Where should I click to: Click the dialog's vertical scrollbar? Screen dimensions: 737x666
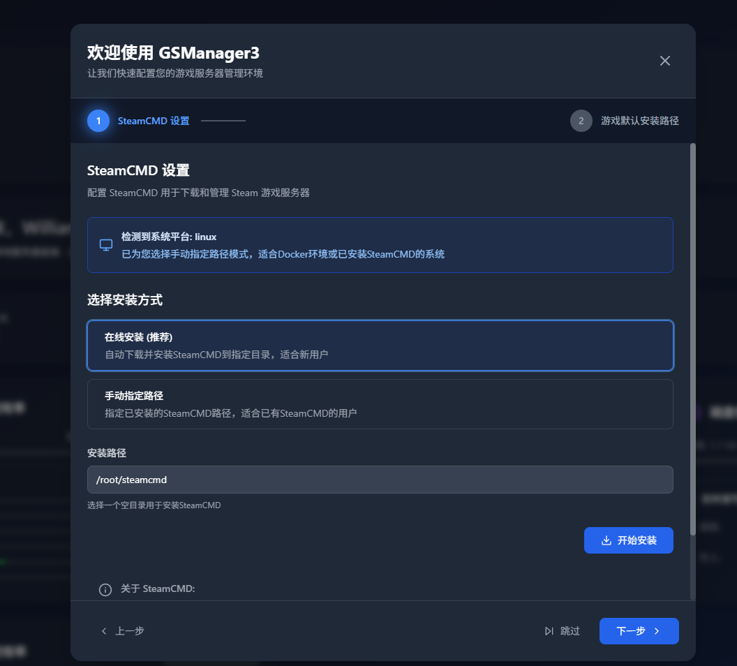(x=692, y=339)
